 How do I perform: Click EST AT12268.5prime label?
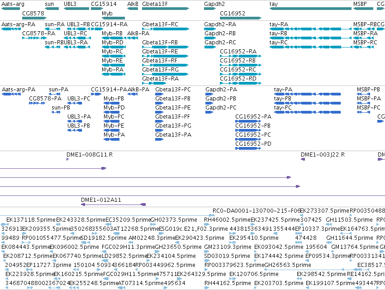click(136, 229)
